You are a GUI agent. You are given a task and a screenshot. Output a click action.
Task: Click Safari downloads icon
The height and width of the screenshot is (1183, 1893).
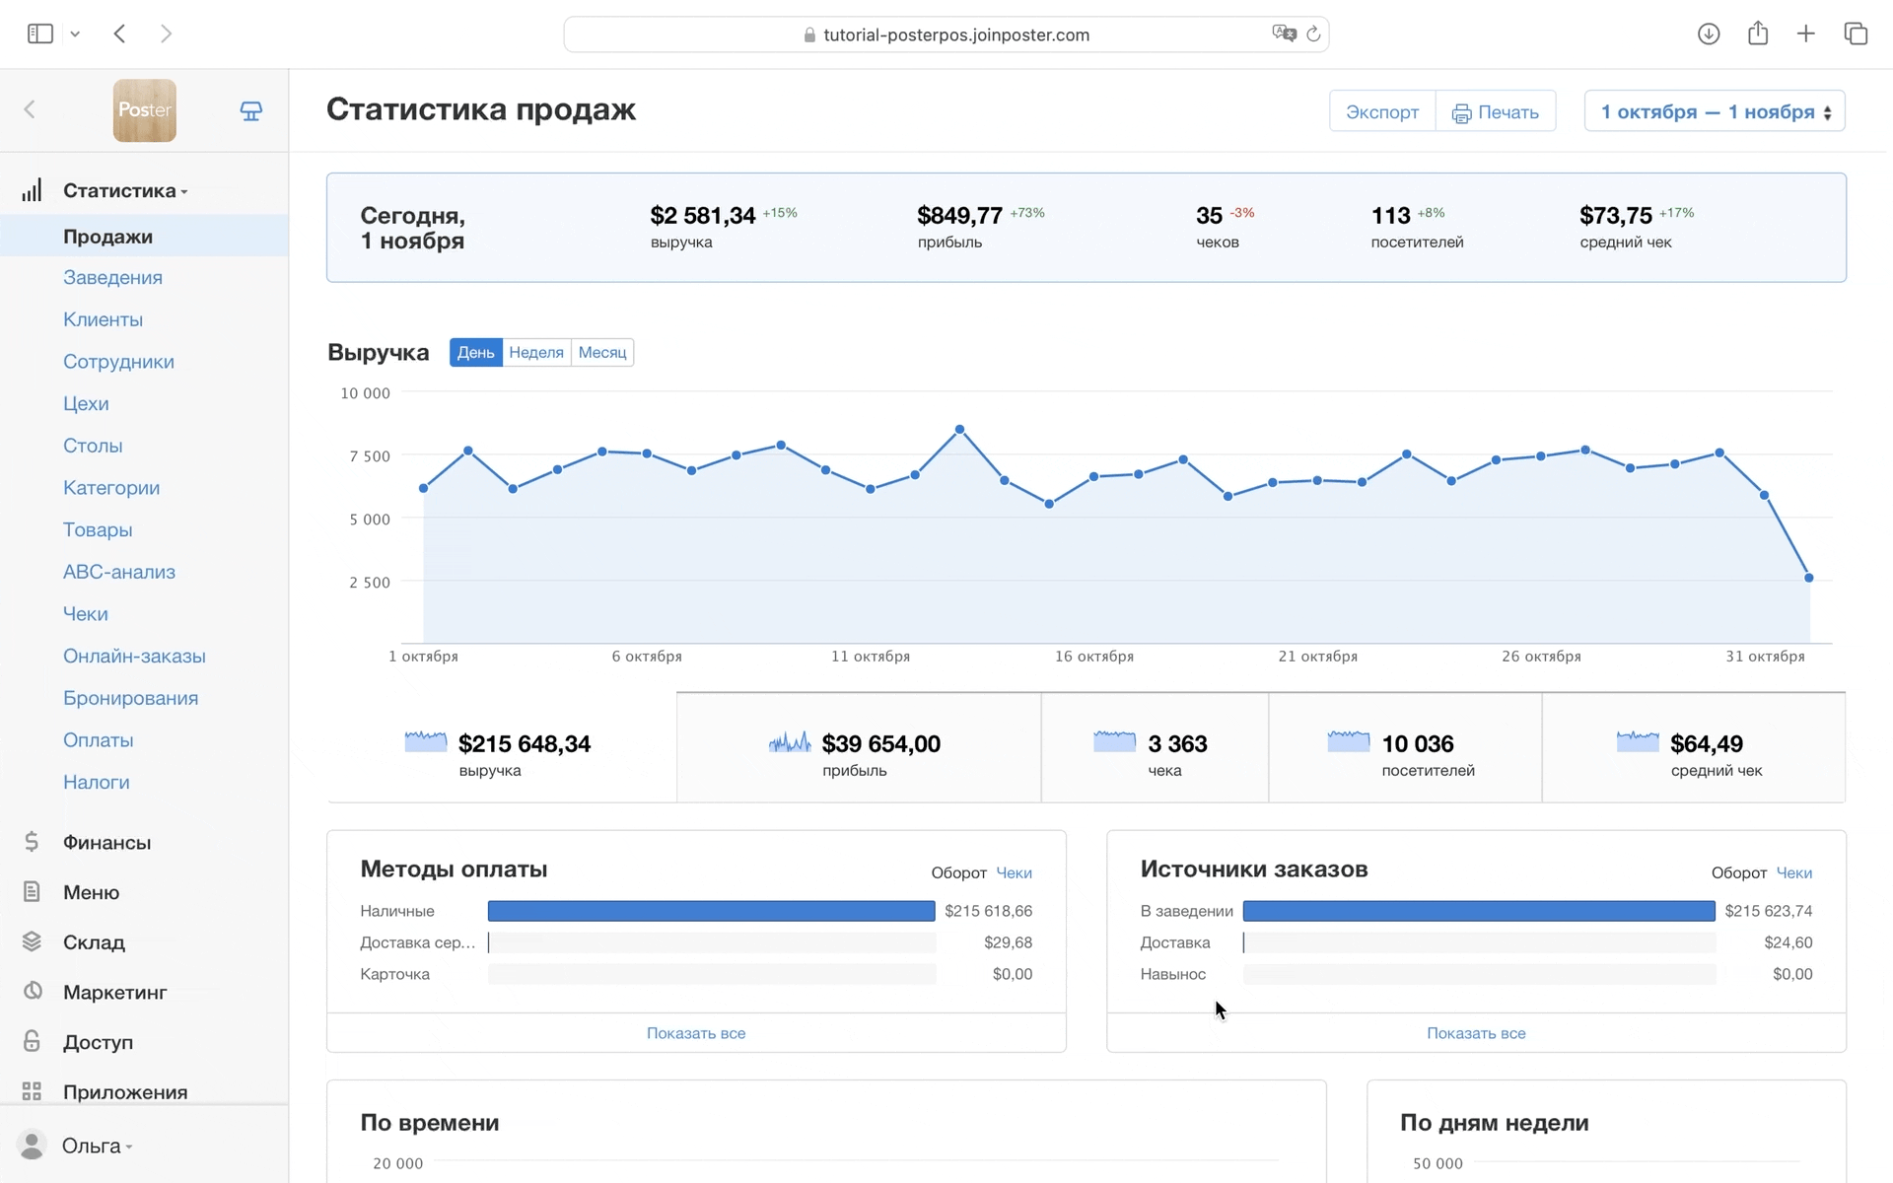pyautogui.click(x=1709, y=35)
